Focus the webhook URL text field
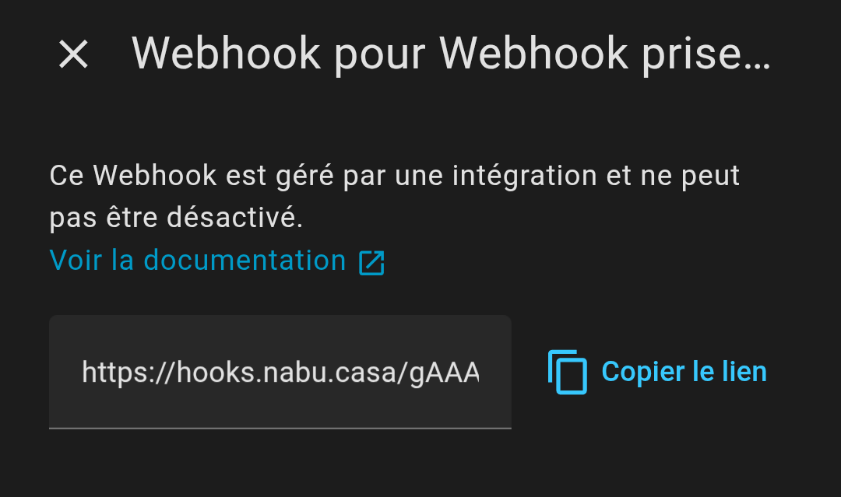Screen dimensions: 841x497 [280, 372]
